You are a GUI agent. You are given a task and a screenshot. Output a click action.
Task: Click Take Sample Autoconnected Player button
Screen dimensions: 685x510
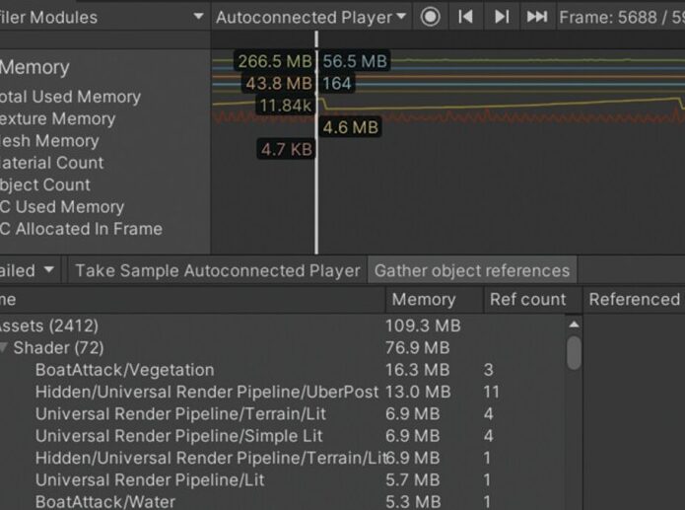click(218, 270)
